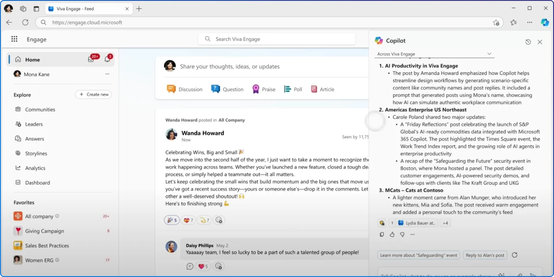
Task: Reload the page in browser
Action: (25, 22)
